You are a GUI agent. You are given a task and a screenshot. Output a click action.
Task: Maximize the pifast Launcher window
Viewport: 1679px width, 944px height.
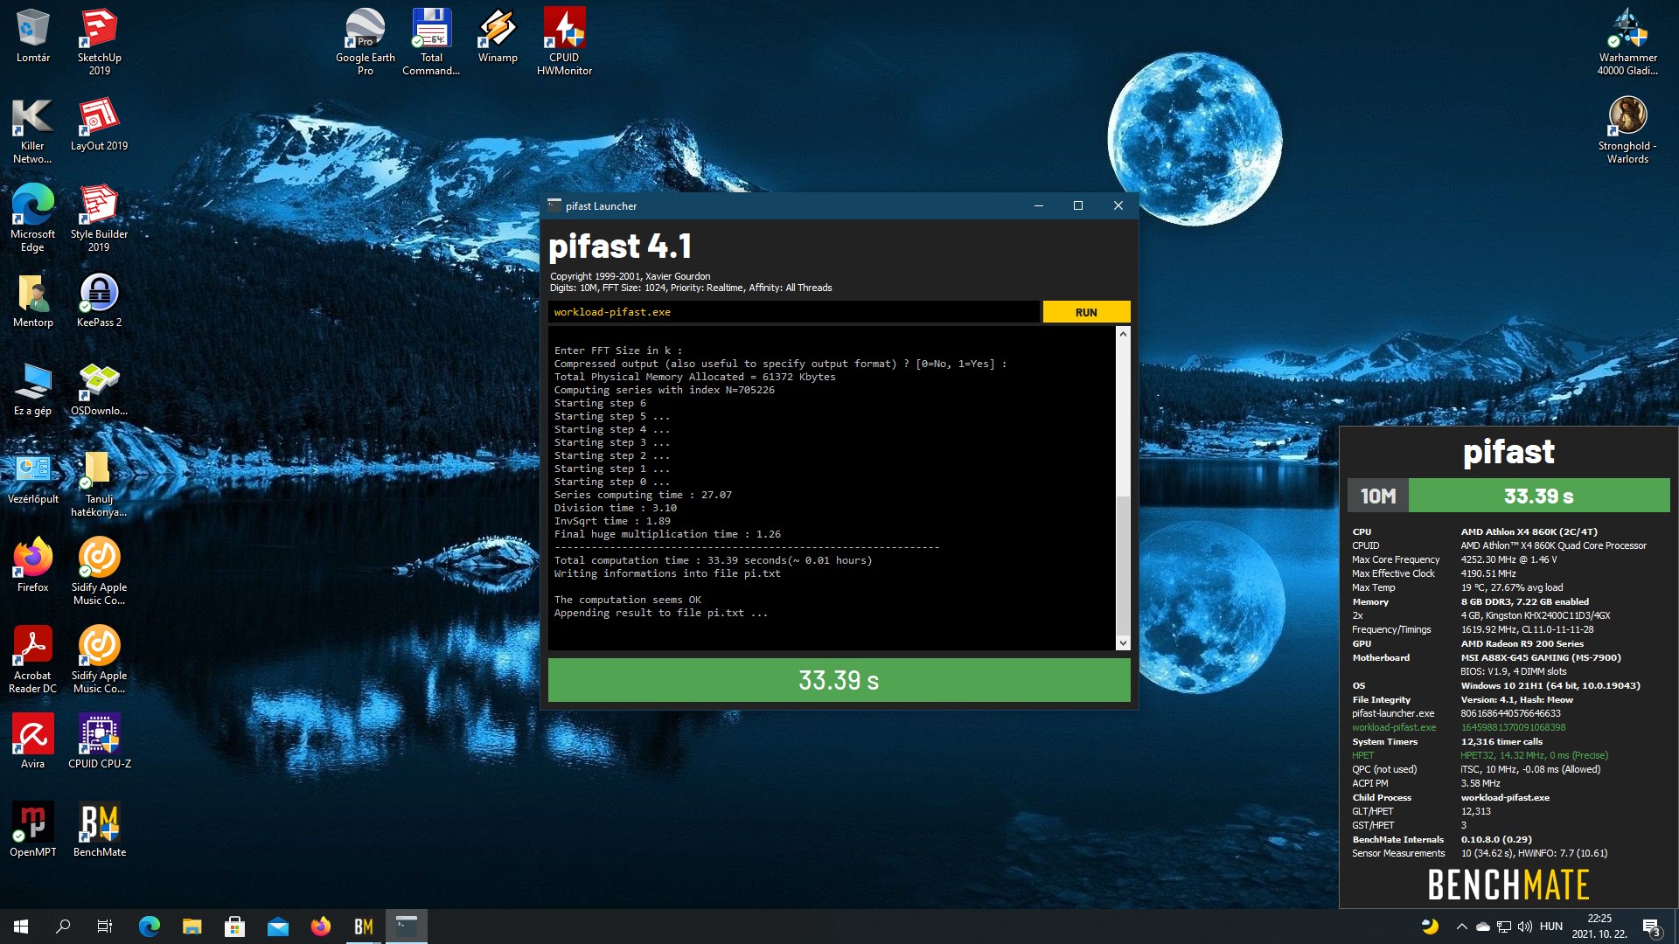click(x=1077, y=205)
